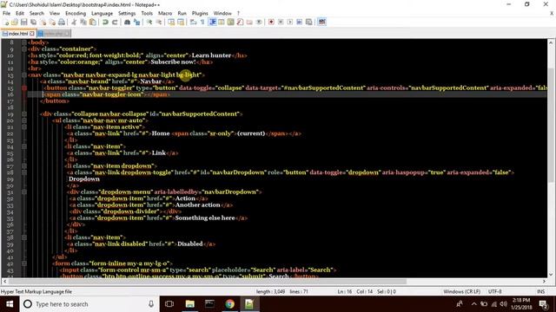The image size is (556, 312).
Task: Start macro recording with the red button
Action: [271, 22]
